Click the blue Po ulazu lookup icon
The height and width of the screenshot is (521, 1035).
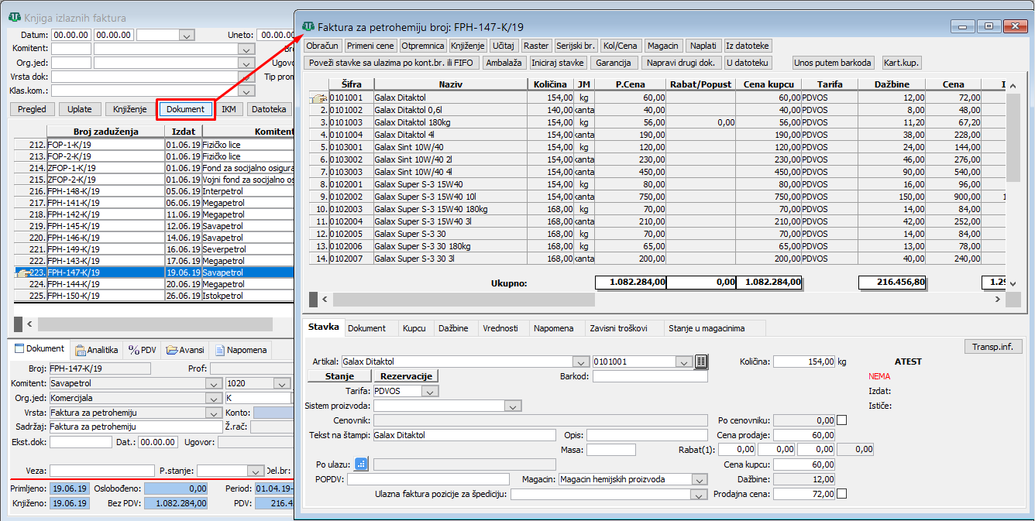click(x=362, y=464)
